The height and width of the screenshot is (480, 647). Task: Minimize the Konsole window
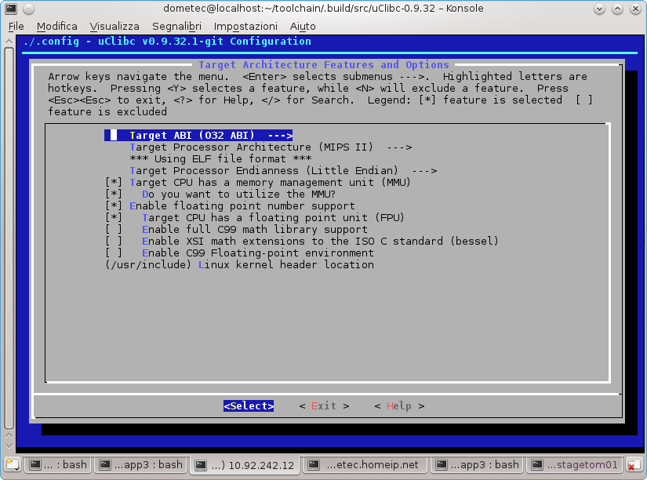coord(600,9)
